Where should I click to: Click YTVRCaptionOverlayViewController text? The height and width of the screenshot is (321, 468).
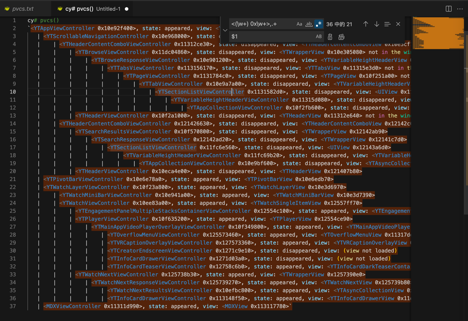click(x=161, y=243)
